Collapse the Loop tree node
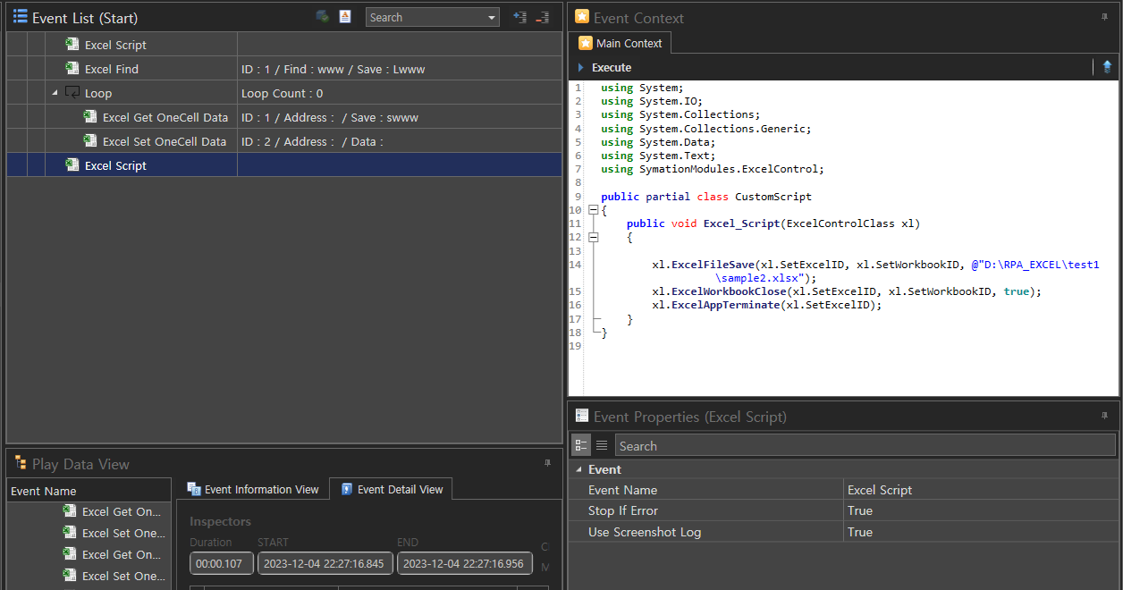Screen dimensions: 1123x590 click(55, 93)
